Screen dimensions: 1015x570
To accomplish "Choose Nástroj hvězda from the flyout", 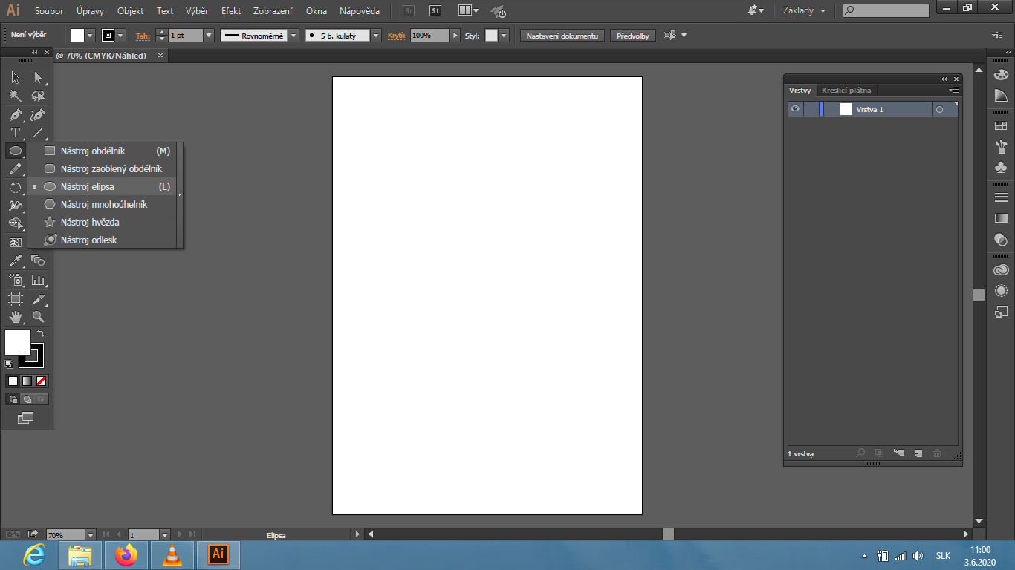I will (89, 222).
